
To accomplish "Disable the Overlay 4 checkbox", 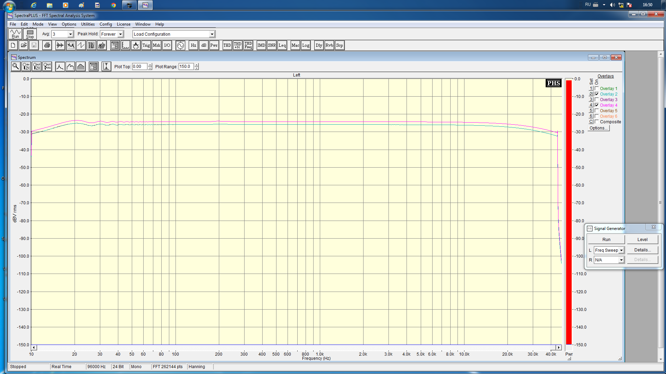I will pyautogui.click(x=597, y=105).
